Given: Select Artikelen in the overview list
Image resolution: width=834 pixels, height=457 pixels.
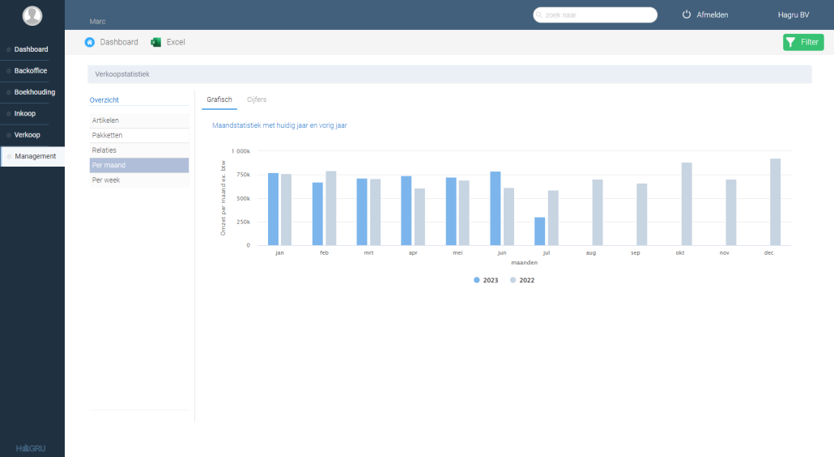Looking at the screenshot, I should click(105, 121).
